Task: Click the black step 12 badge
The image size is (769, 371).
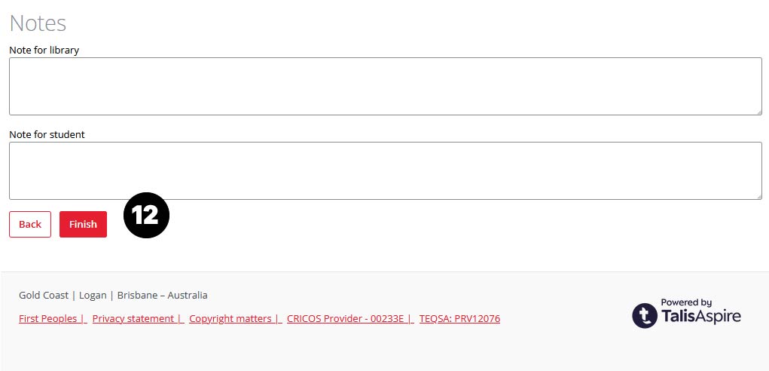Action: click(x=146, y=216)
